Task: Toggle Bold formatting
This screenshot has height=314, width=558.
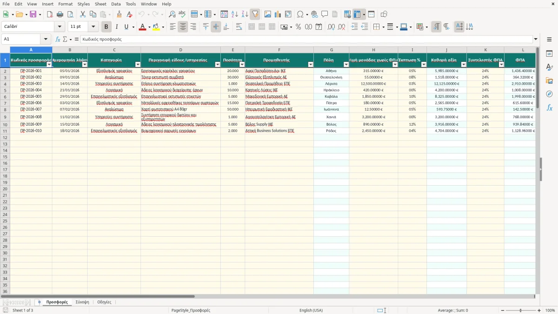Action: (x=106, y=27)
